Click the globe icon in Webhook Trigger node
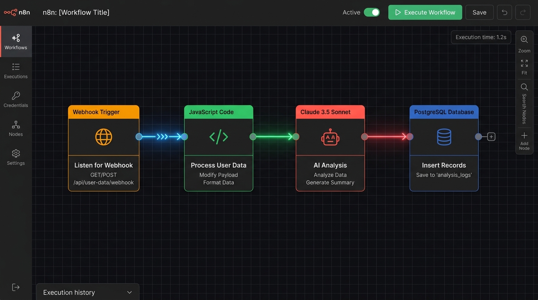 coord(104,137)
